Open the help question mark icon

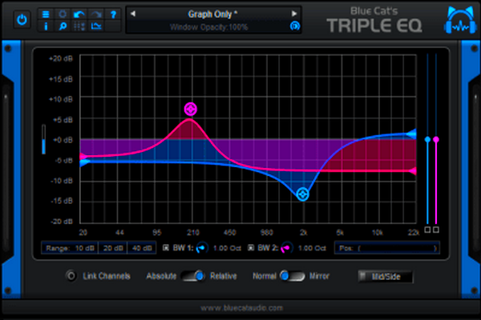click(113, 14)
